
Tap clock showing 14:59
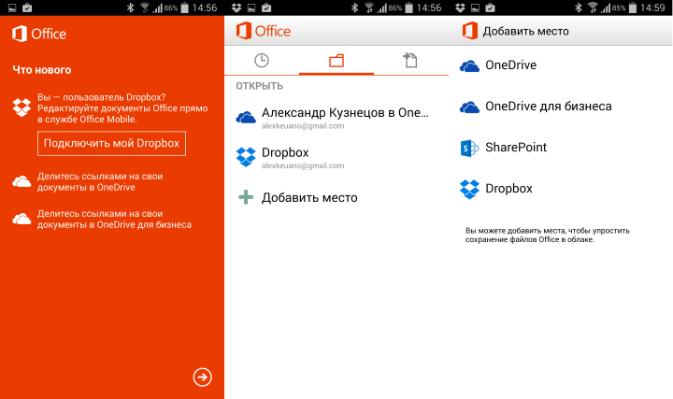coord(652,7)
